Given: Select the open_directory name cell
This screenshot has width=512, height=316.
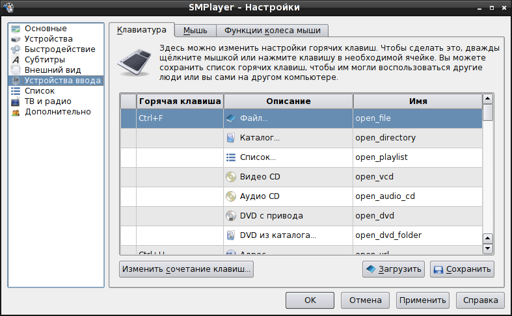Looking at the screenshot, I should [418, 138].
